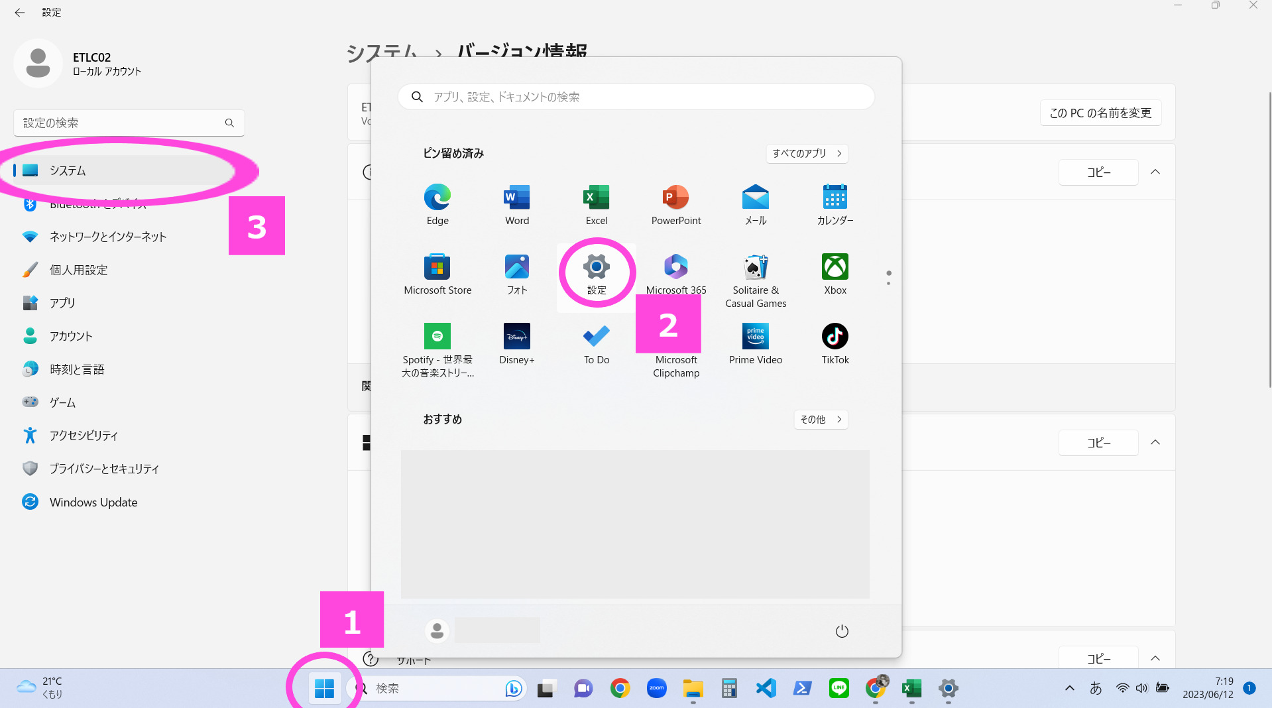1272x708 pixels.
Task: Show hidden system tray icons
Action: pyautogui.click(x=1069, y=688)
